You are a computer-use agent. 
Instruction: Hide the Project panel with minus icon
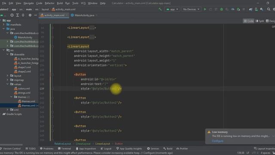point(35,15)
